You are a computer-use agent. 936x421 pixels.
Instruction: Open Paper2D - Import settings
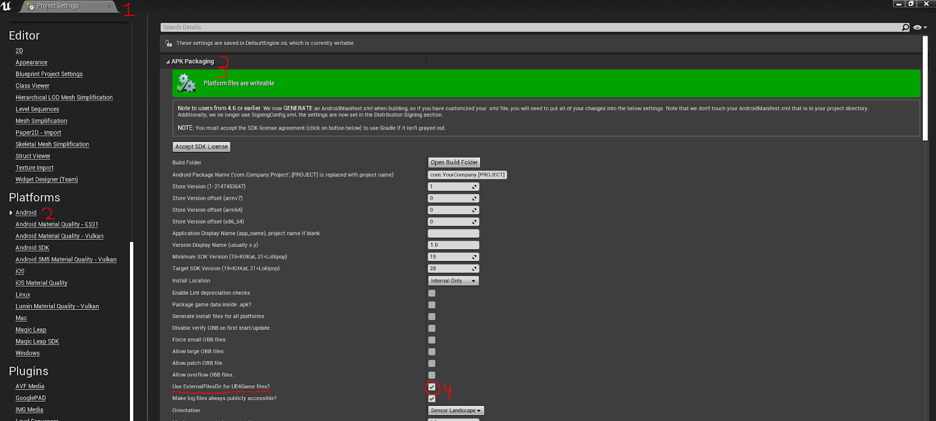pos(39,133)
